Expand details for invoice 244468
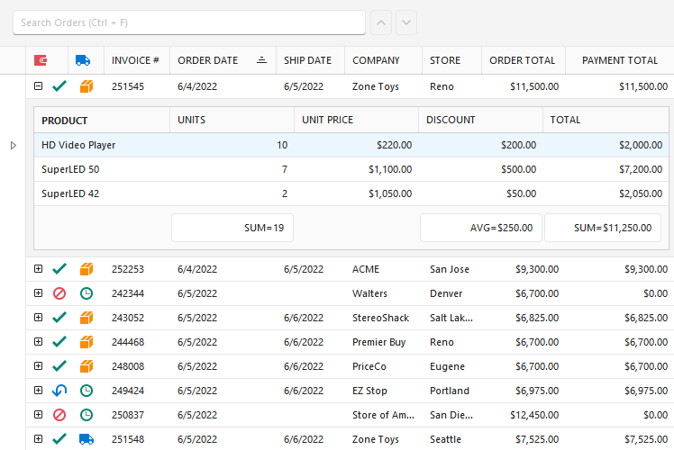Image resolution: width=674 pixels, height=450 pixels. pyautogui.click(x=38, y=342)
